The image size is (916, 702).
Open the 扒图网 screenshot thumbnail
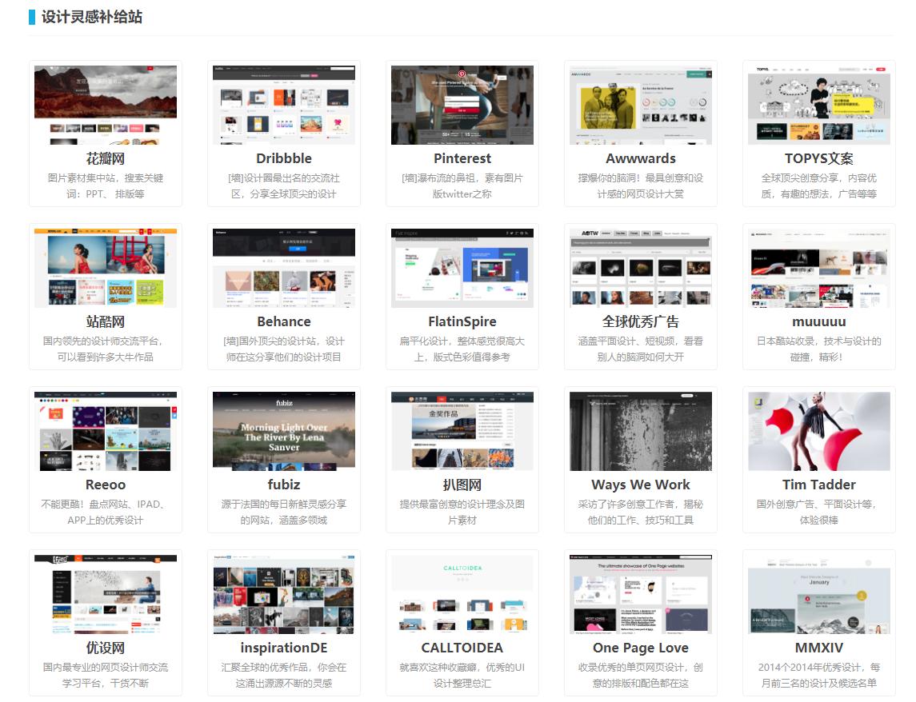click(462, 431)
